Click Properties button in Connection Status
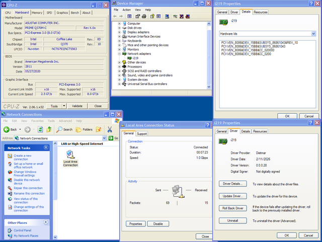 pyautogui.click(x=136, y=224)
